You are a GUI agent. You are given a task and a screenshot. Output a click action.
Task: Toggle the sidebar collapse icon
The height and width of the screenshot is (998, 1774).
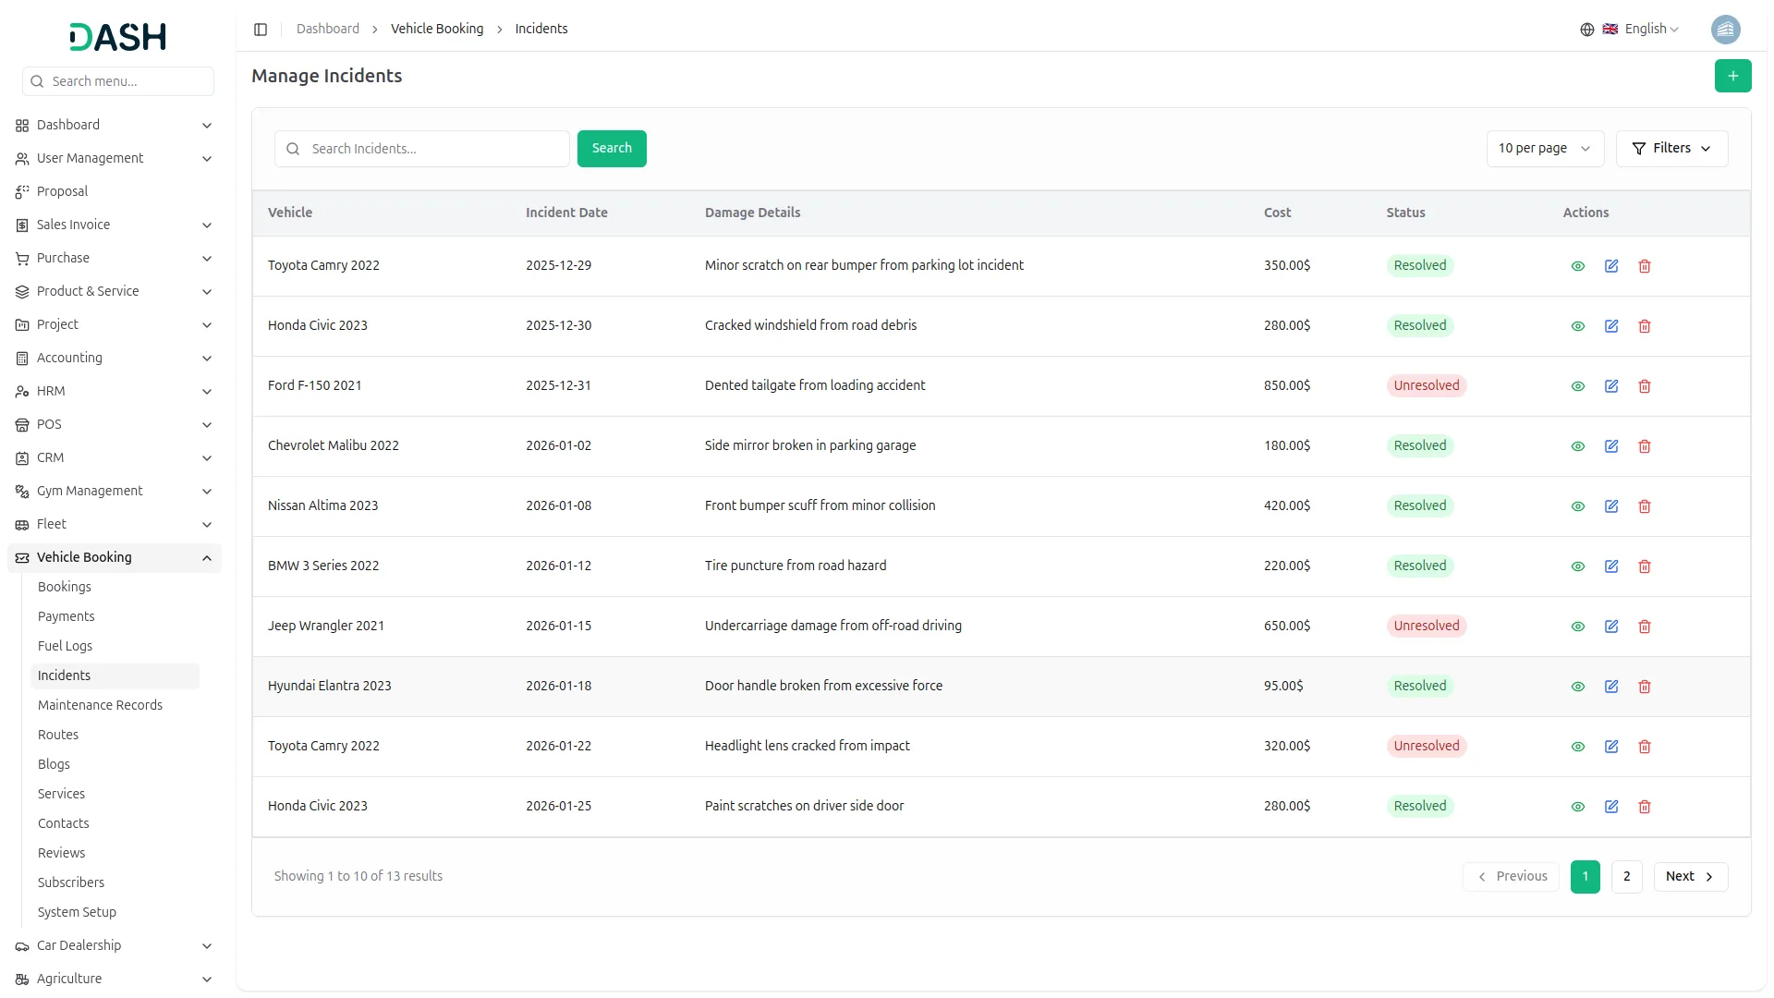pyautogui.click(x=261, y=30)
